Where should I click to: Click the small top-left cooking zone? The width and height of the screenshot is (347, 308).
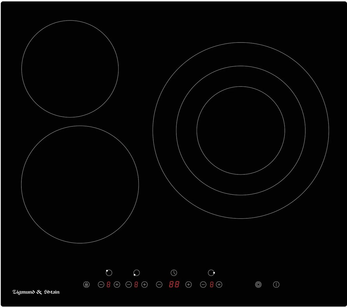pyautogui.click(x=70, y=69)
